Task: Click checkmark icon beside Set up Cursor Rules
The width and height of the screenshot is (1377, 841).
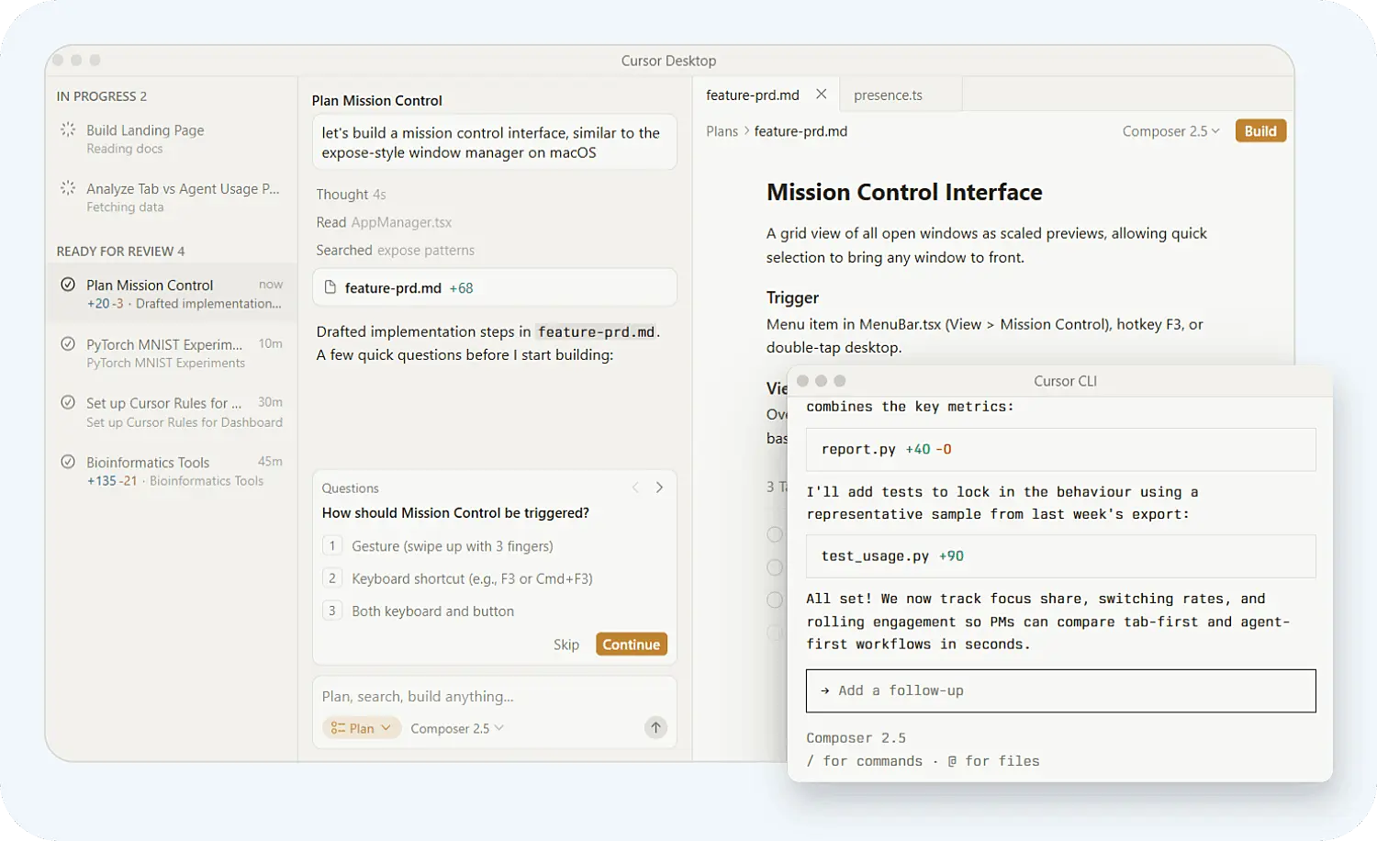Action: click(68, 402)
